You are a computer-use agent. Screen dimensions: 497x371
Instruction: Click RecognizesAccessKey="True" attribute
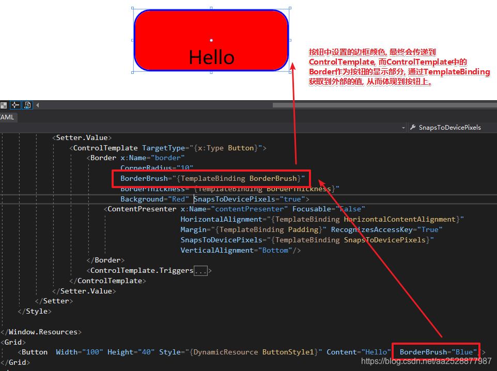pos(386,229)
